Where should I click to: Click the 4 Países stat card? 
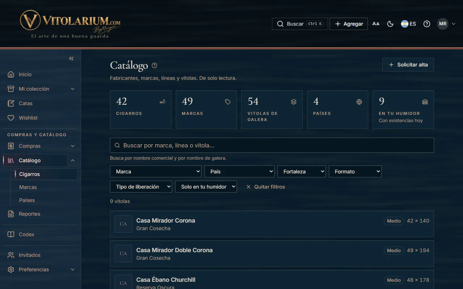click(337, 110)
